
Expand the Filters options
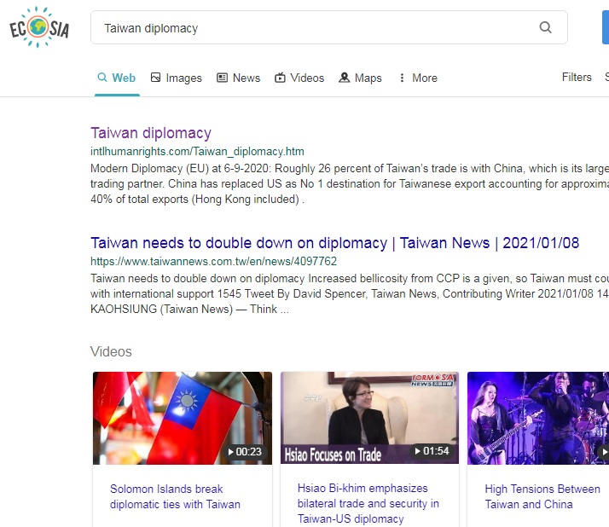coord(577,78)
